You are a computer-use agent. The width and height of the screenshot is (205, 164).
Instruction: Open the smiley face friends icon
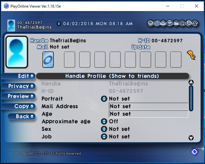click(189, 23)
